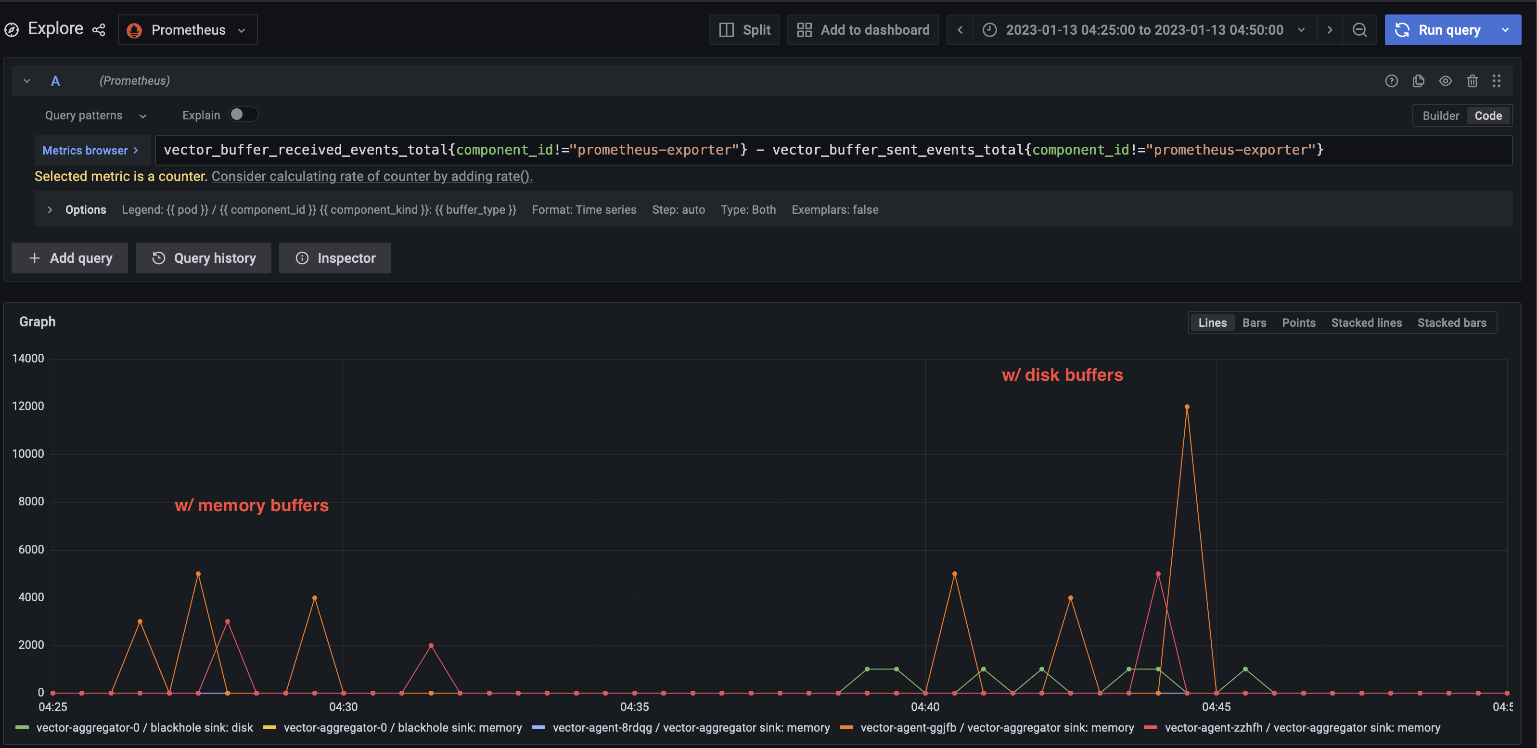Toggle the Explain switch

pyautogui.click(x=243, y=114)
